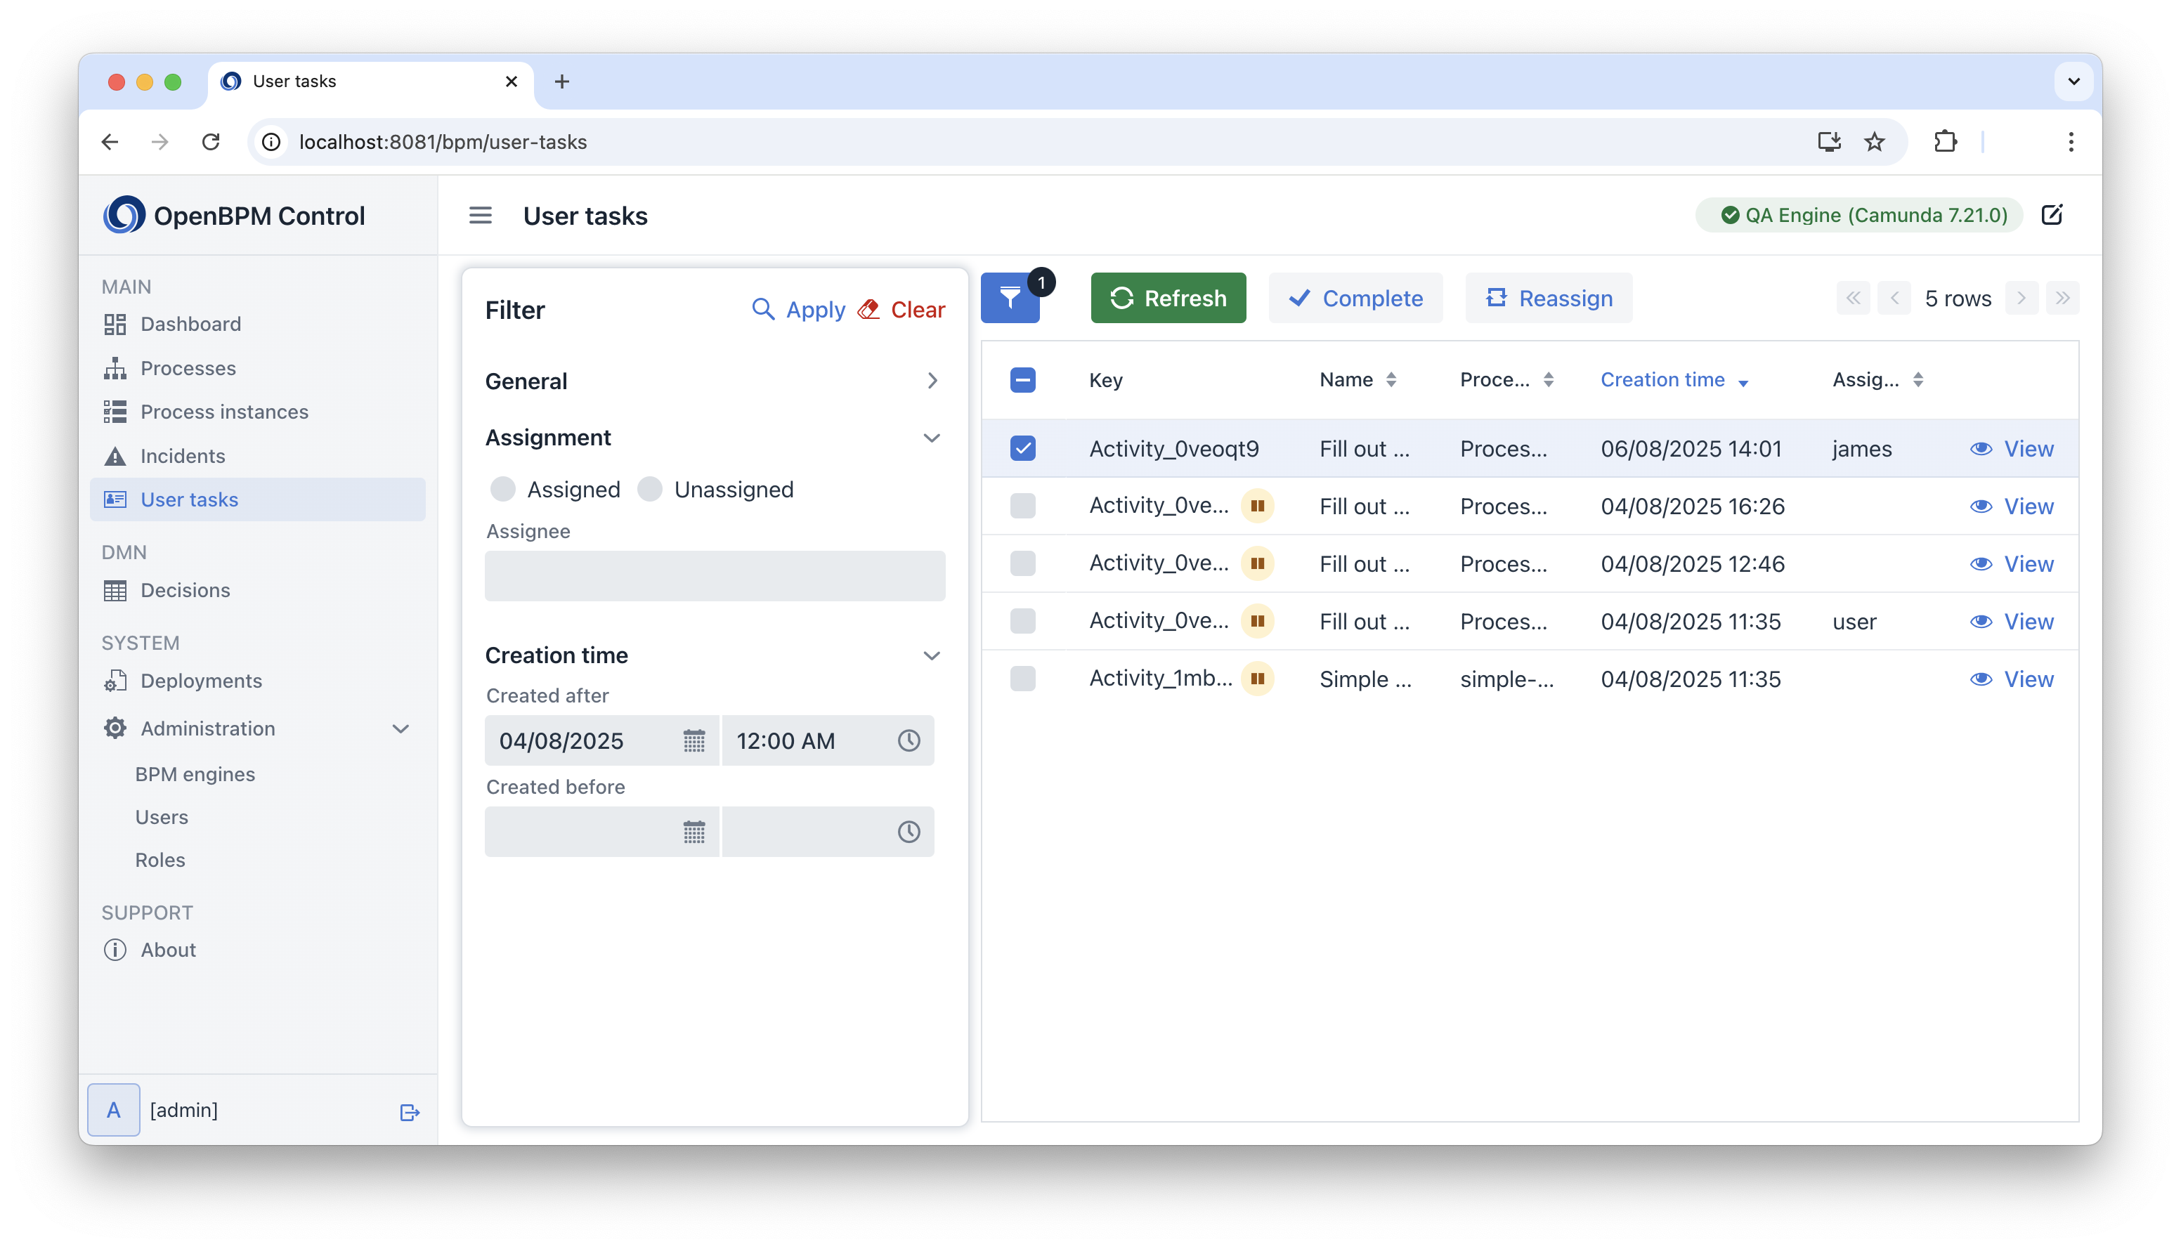Select the Unassigned radio option
The height and width of the screenshot is (1249, 2181).
(651, 489)
